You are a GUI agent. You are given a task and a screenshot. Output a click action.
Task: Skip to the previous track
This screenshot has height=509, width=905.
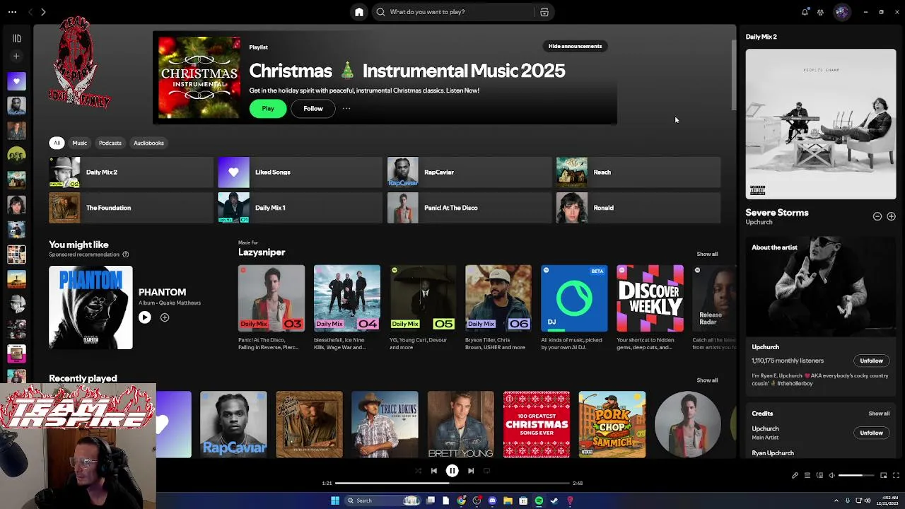pyautogui.click(x=434, y=471)
